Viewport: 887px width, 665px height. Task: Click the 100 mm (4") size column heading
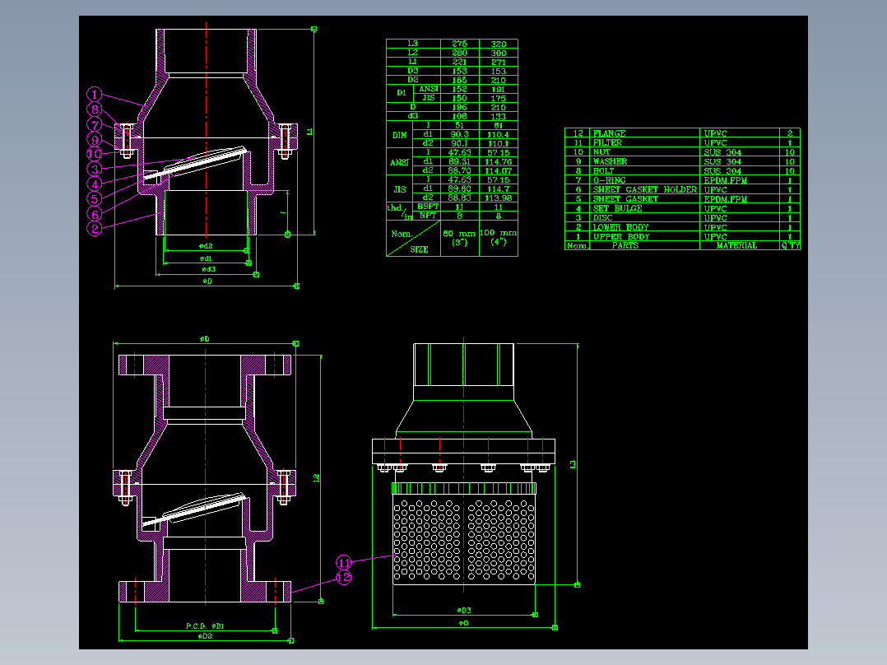499,237
